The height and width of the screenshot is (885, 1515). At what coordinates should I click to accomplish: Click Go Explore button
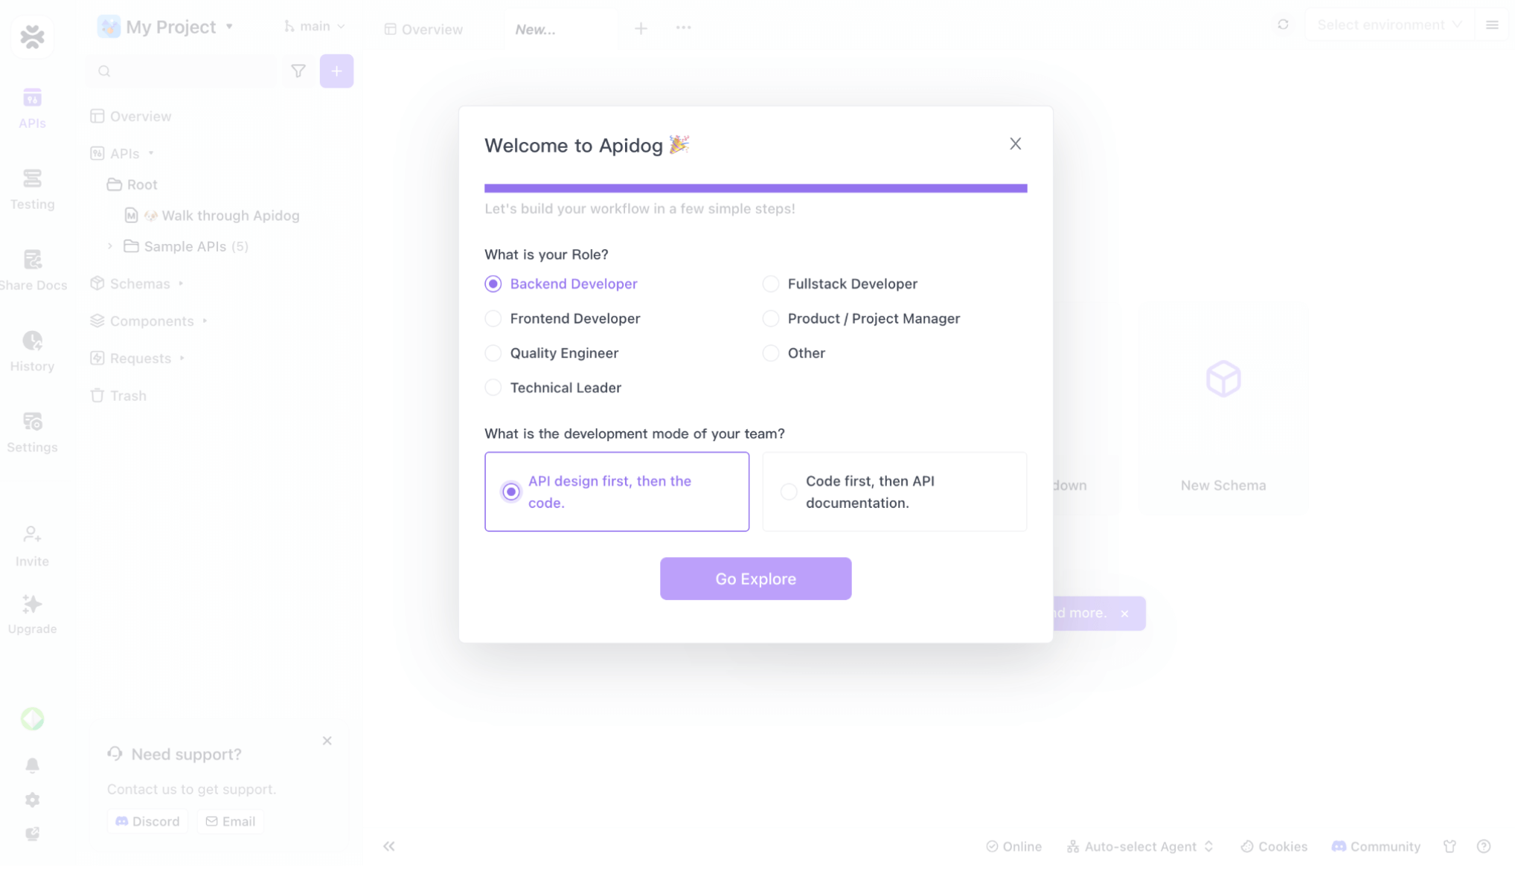coord(755,579)
